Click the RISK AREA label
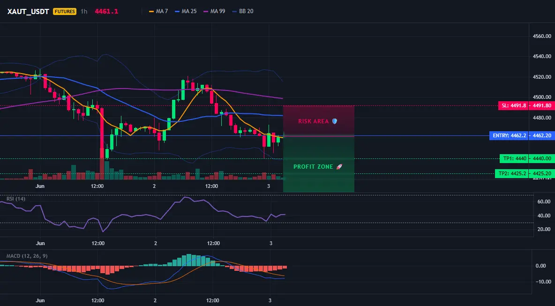The width and height of the screenshot is (555, 306). click(x=313, y=121)
